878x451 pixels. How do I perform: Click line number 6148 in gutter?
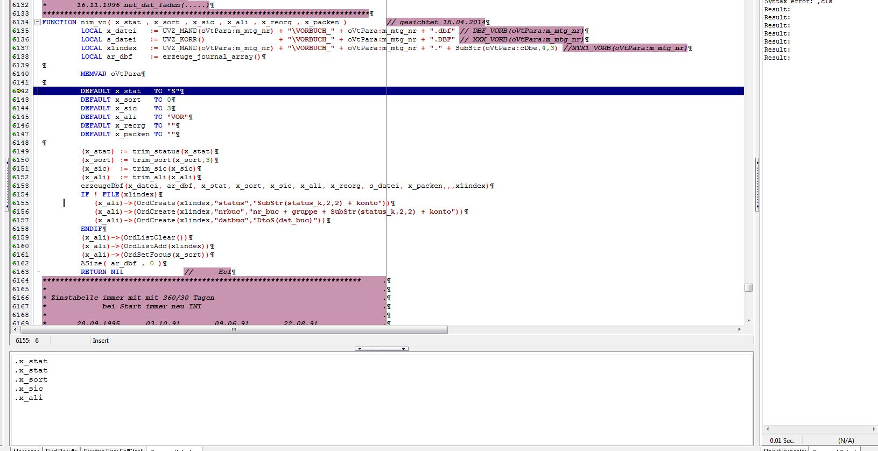pyautogui.click(x=20, y=143)
